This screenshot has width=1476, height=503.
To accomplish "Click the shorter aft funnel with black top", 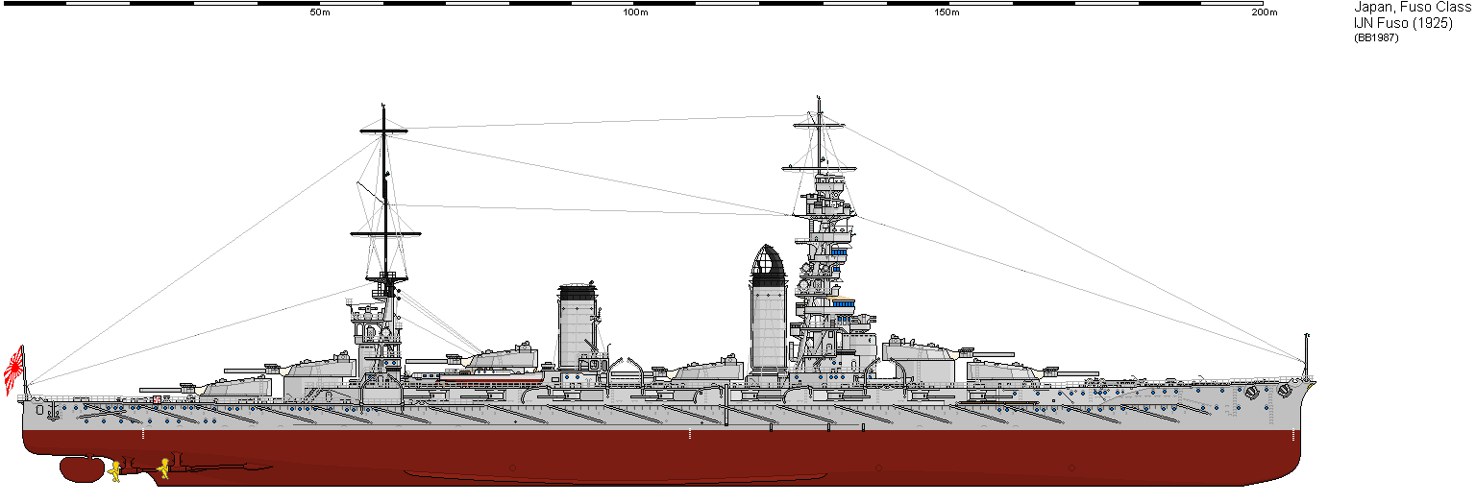I will 577,326.
